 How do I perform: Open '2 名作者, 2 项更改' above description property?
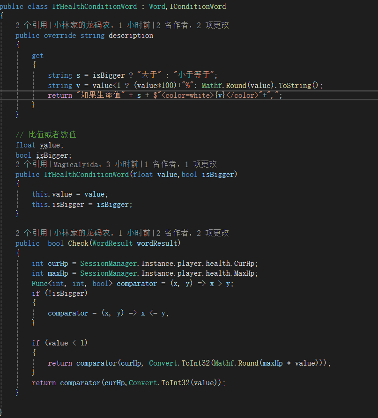point(193,25)
